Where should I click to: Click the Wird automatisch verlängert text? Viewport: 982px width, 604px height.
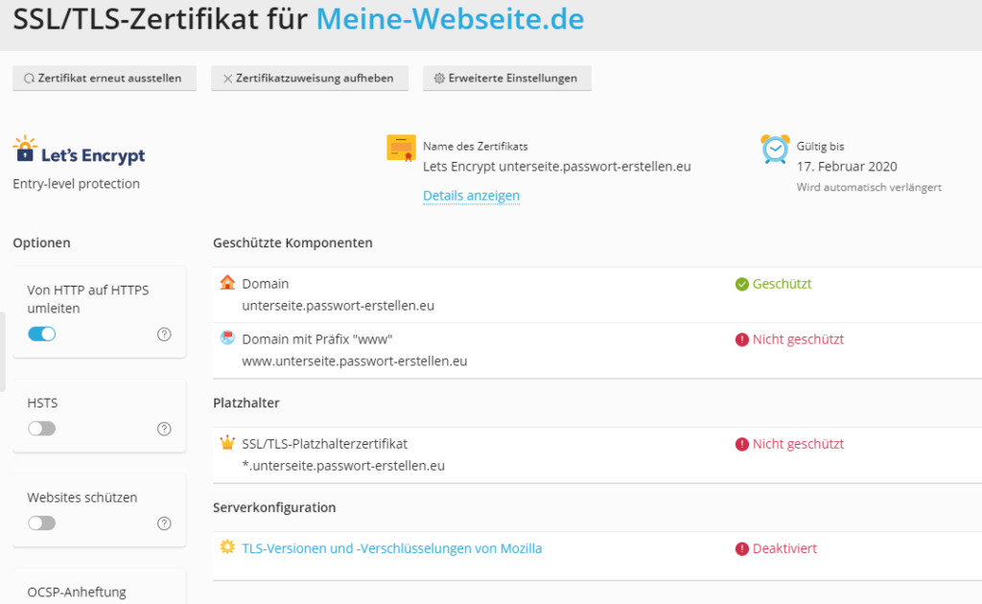[869, 187]
